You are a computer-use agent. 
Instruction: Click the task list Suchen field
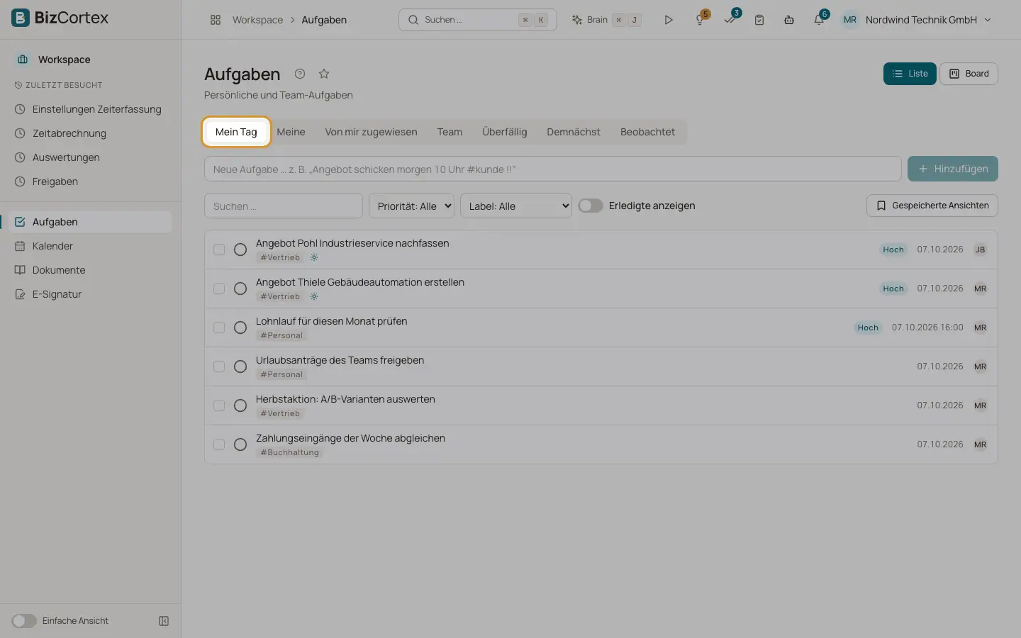(284, 206)
